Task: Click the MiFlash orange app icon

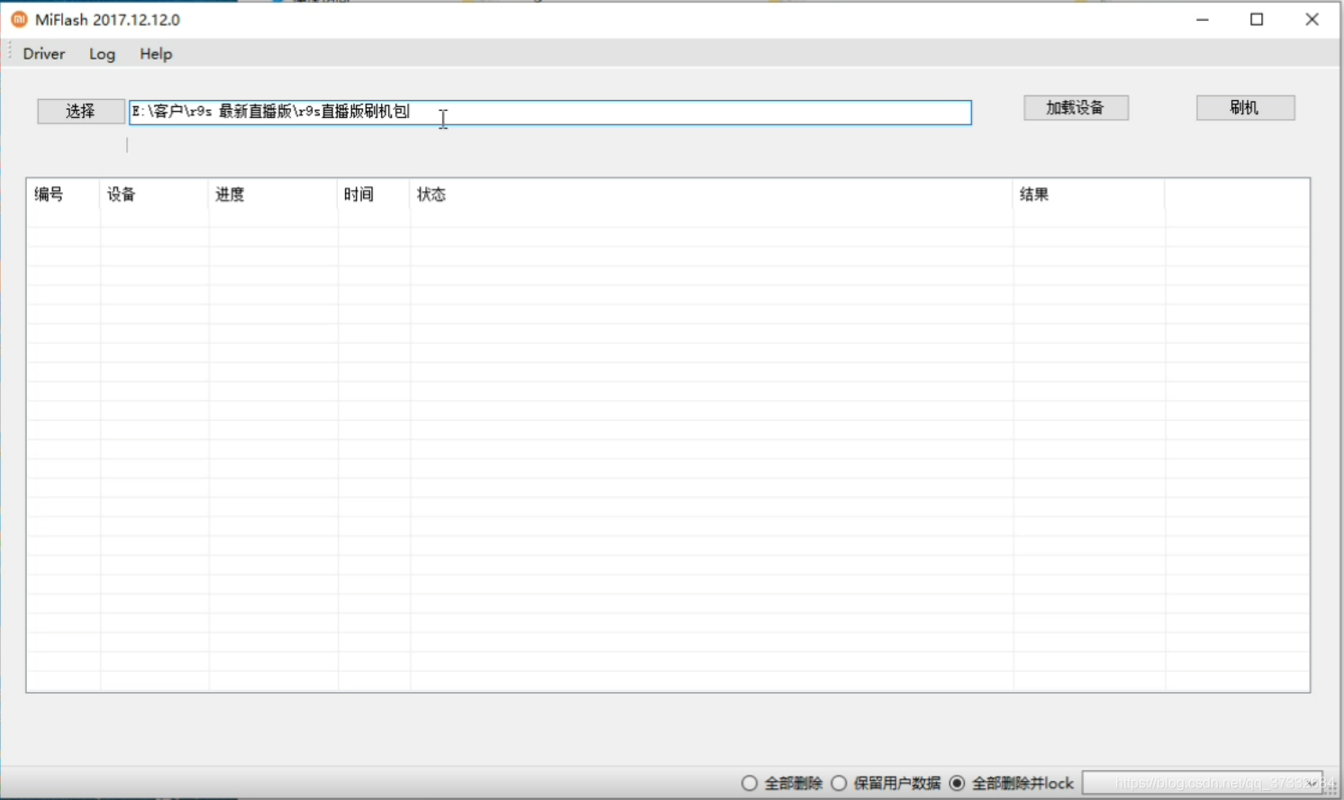Action: (x=19, y=19)
